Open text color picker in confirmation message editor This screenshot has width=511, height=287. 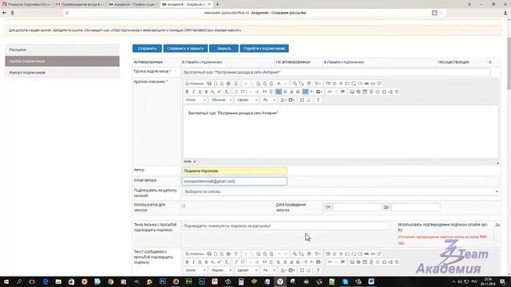point(283,270)
